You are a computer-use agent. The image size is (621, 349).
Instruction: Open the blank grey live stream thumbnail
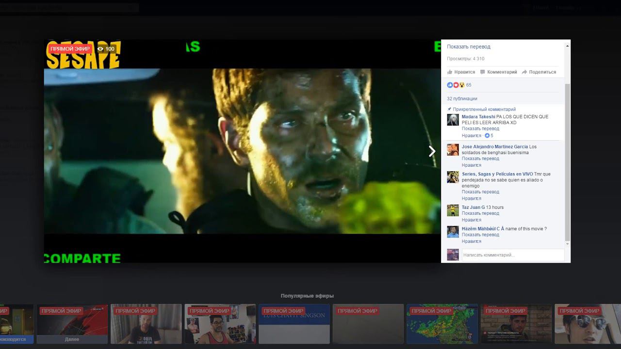tap(368, 324)
